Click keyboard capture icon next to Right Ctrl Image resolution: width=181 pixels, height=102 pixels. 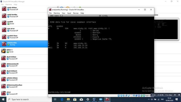144,96
